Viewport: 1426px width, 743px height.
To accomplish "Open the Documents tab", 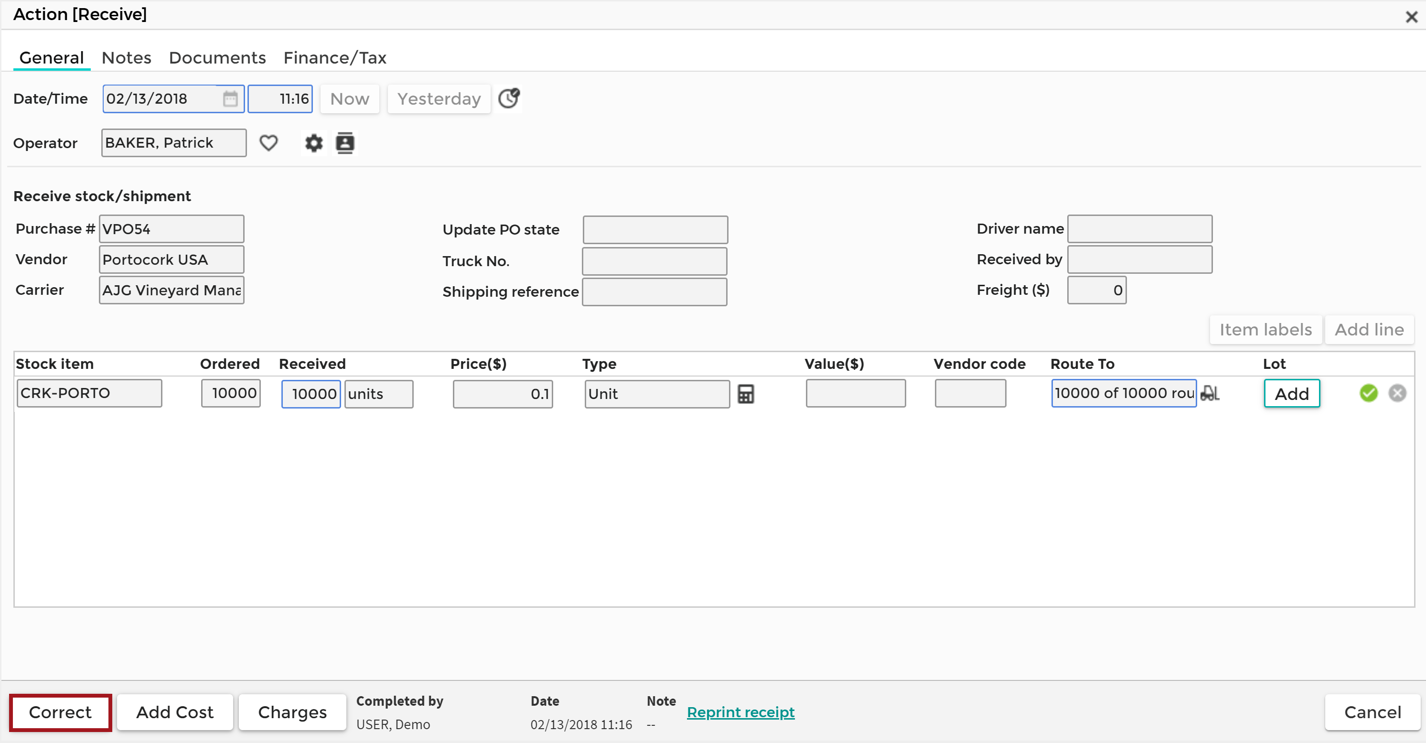I will click(217, 58).
